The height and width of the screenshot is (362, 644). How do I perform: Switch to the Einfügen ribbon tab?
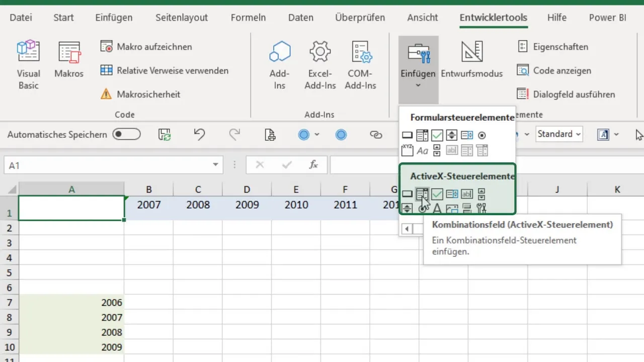tap(114, 18)
